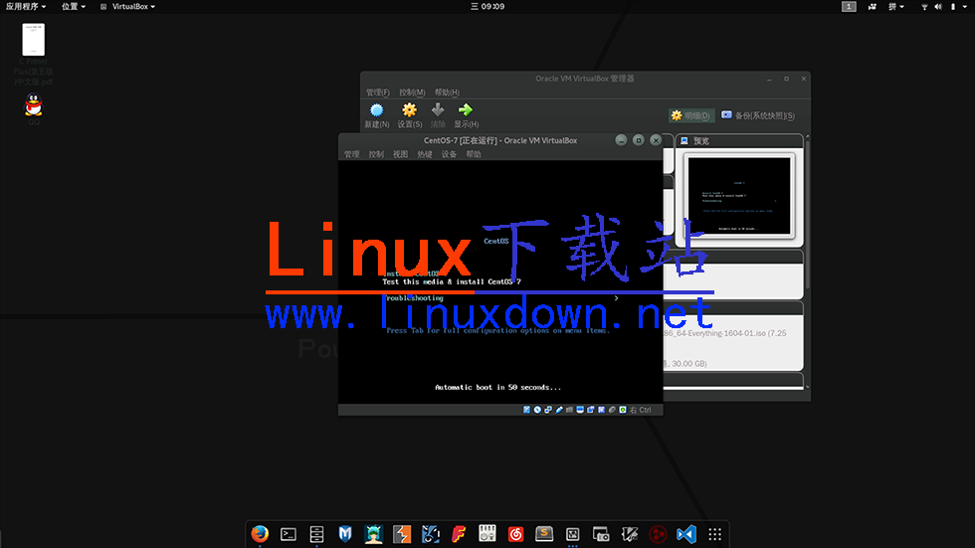The image size is (975, 548).
Task: Open QQ penguin desktop icon
Action: (34, 109)
